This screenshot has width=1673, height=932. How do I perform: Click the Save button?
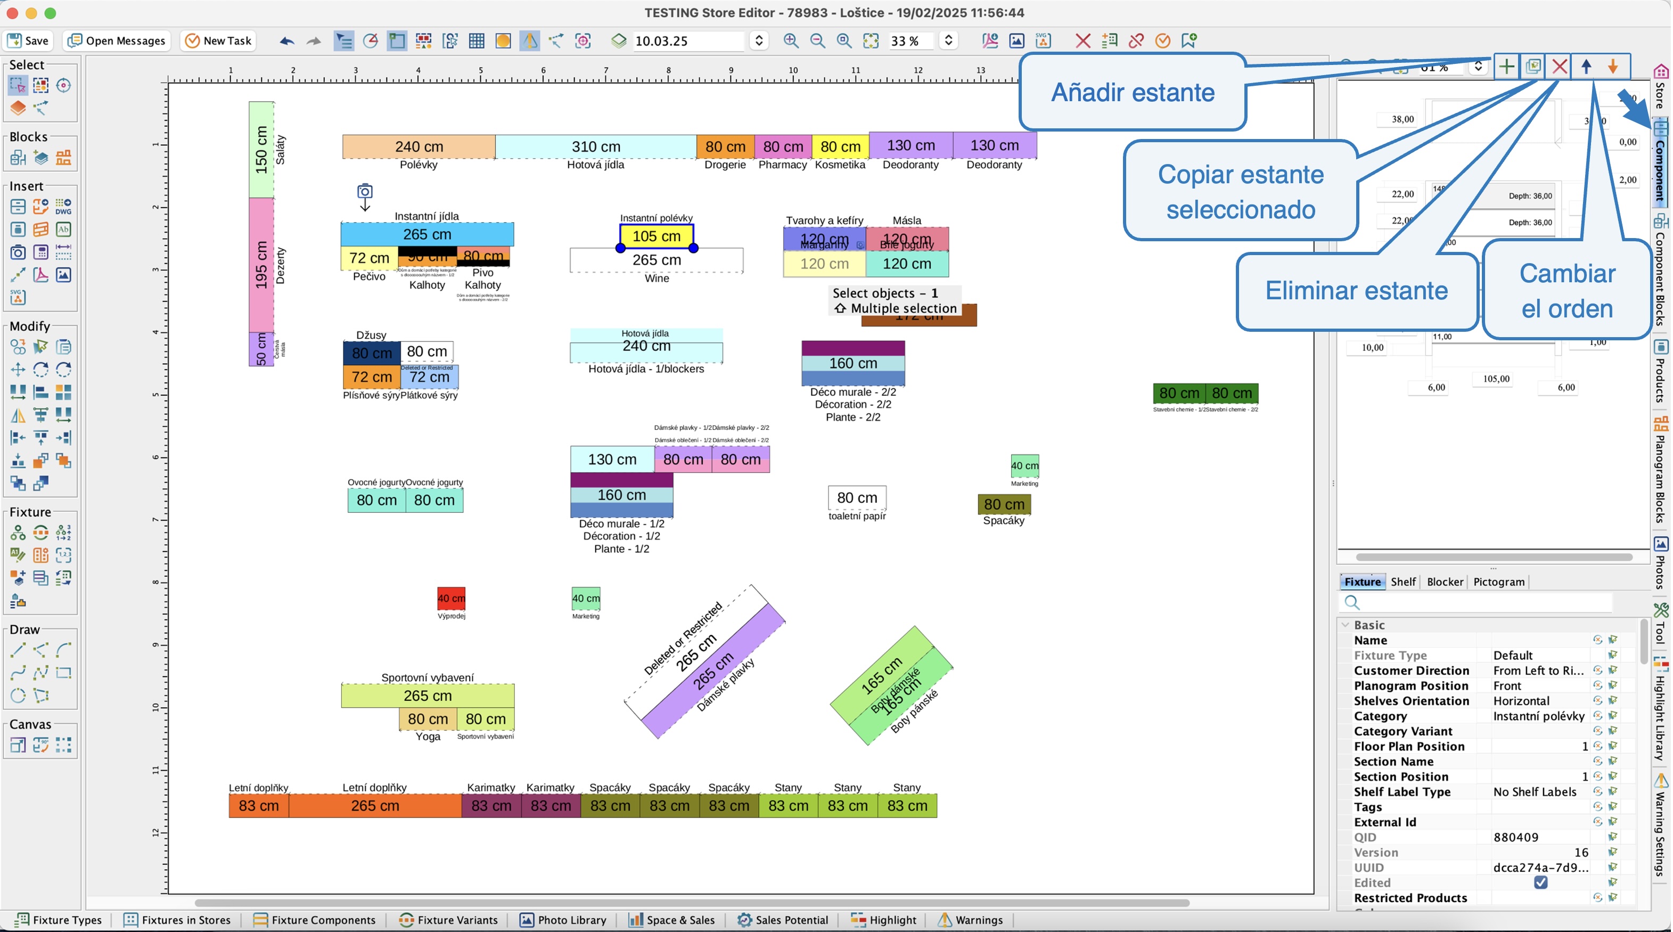click(x=28, y=41)
